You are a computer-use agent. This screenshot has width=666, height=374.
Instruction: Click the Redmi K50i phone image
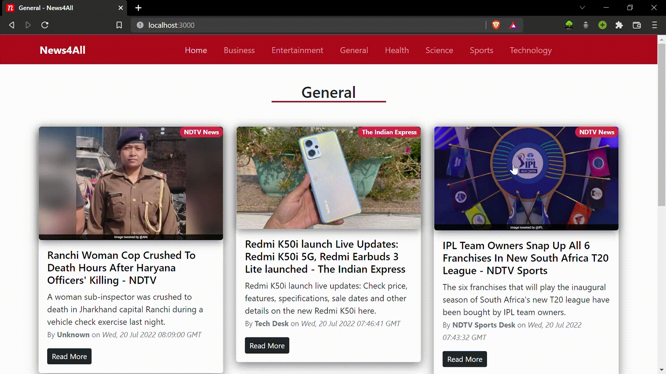[x=328, y=178]
